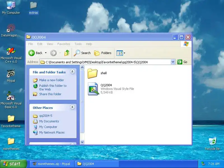Go up one folder level icon

click(67, 53)
